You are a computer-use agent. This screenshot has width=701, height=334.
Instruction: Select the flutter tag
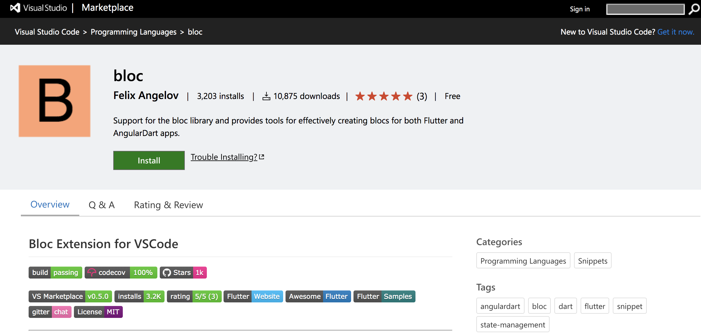595,306
